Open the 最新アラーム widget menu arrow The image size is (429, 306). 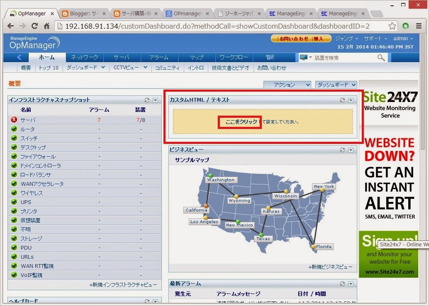pos(351,284)
